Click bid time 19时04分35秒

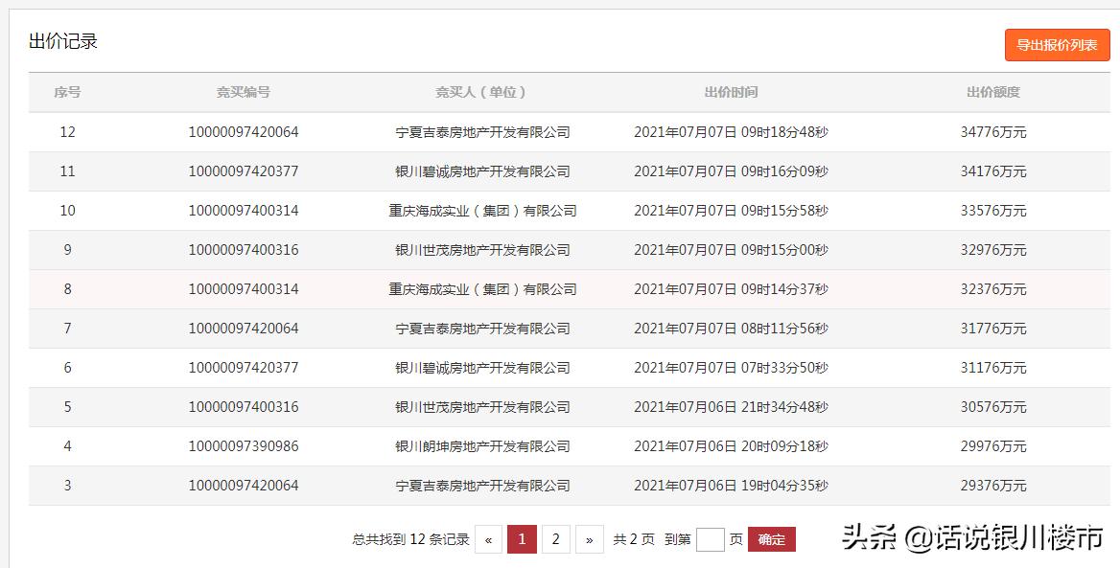tap(784, 486)
